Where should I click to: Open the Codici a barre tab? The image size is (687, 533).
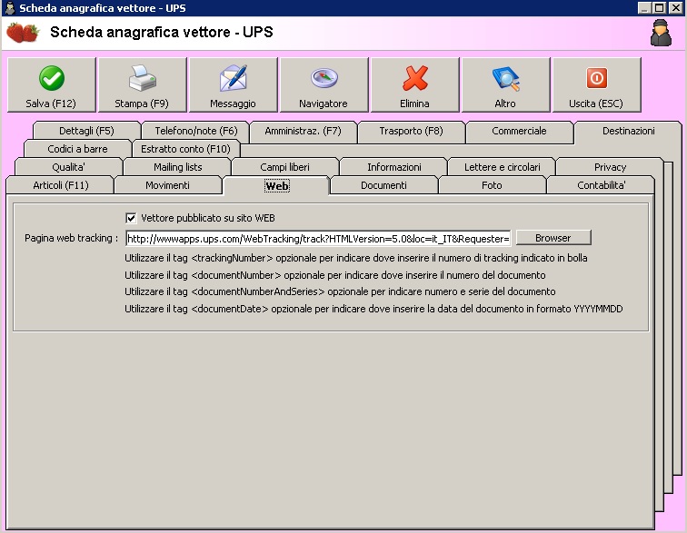(x=77, y=149)
